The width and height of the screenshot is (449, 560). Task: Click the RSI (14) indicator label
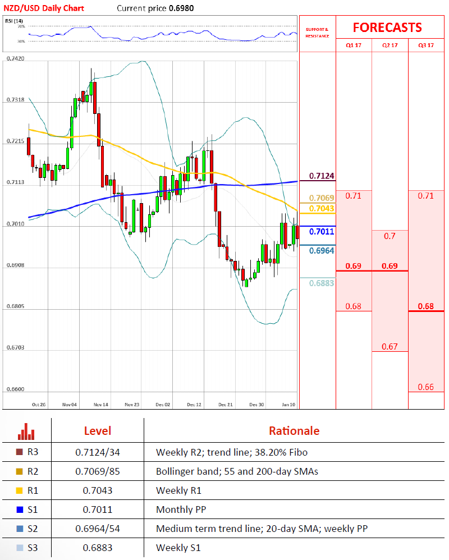coord(14,21)
